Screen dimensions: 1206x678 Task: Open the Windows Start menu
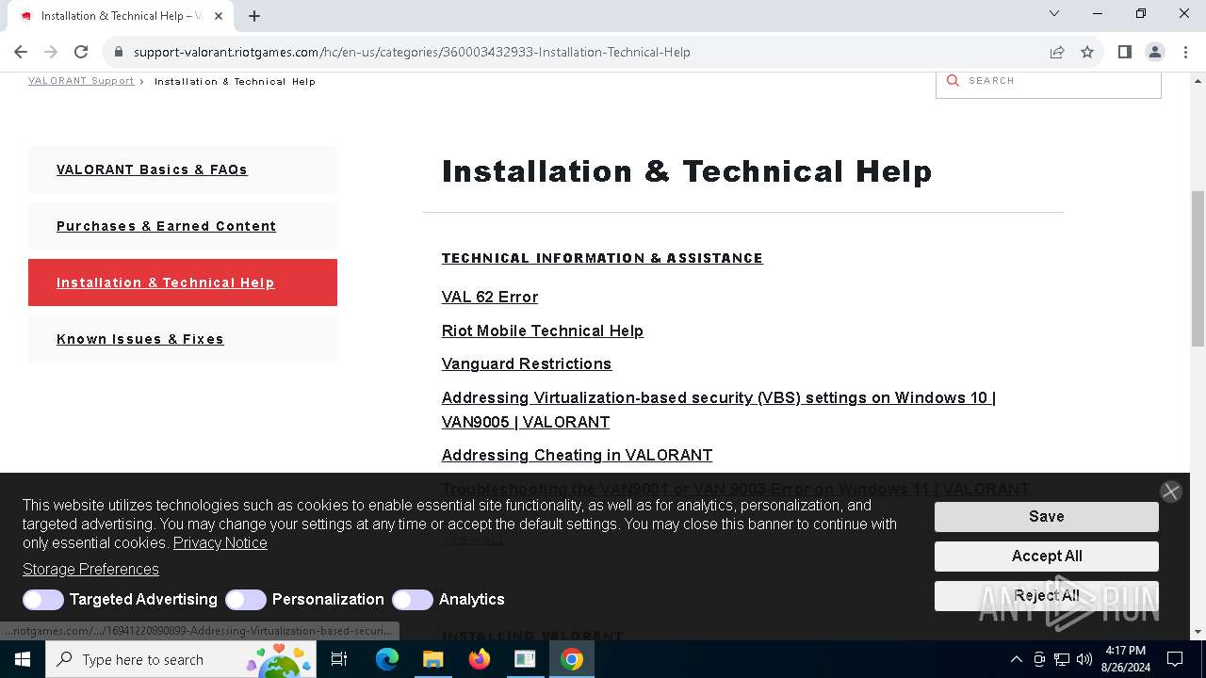coord(23,659)
